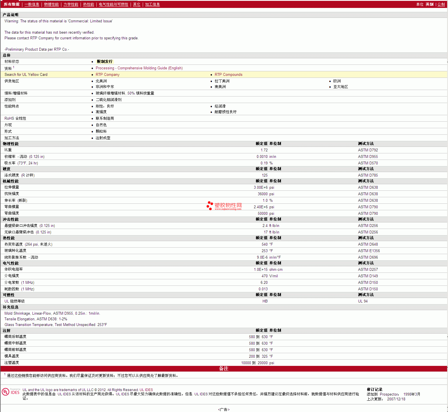This screenshot has width=448, height=412.
Task: Select 抗张强度 value 36000
Action: coord(263,194)
